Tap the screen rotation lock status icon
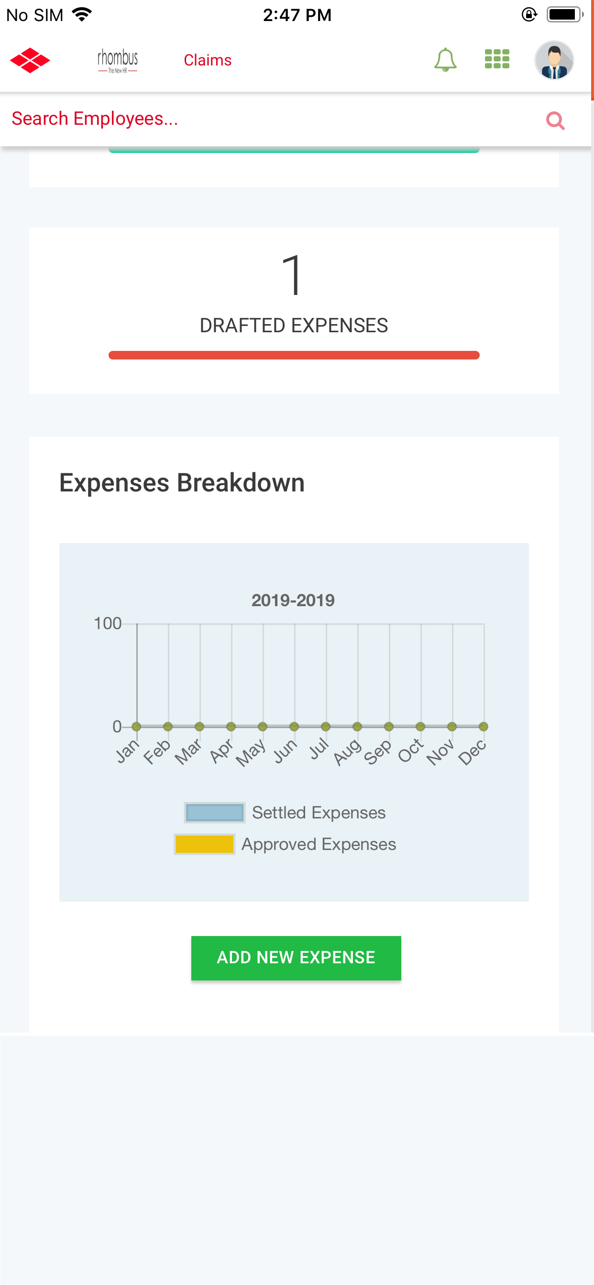The width and height of the screenshot is (594, 1285). tap(529, 14)
